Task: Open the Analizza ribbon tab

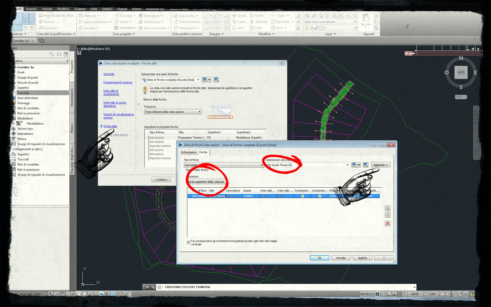Action: coord(79,9)
